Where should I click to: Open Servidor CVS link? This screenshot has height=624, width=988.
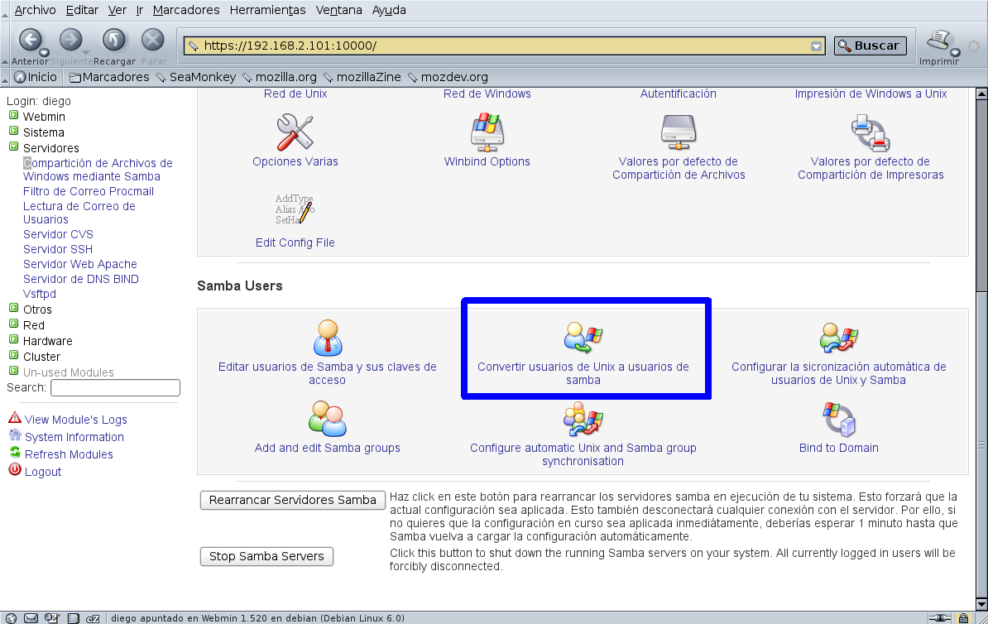coord(58,234)
